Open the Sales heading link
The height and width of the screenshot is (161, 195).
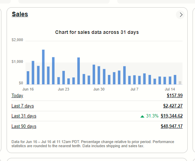(x=20, y=14)
